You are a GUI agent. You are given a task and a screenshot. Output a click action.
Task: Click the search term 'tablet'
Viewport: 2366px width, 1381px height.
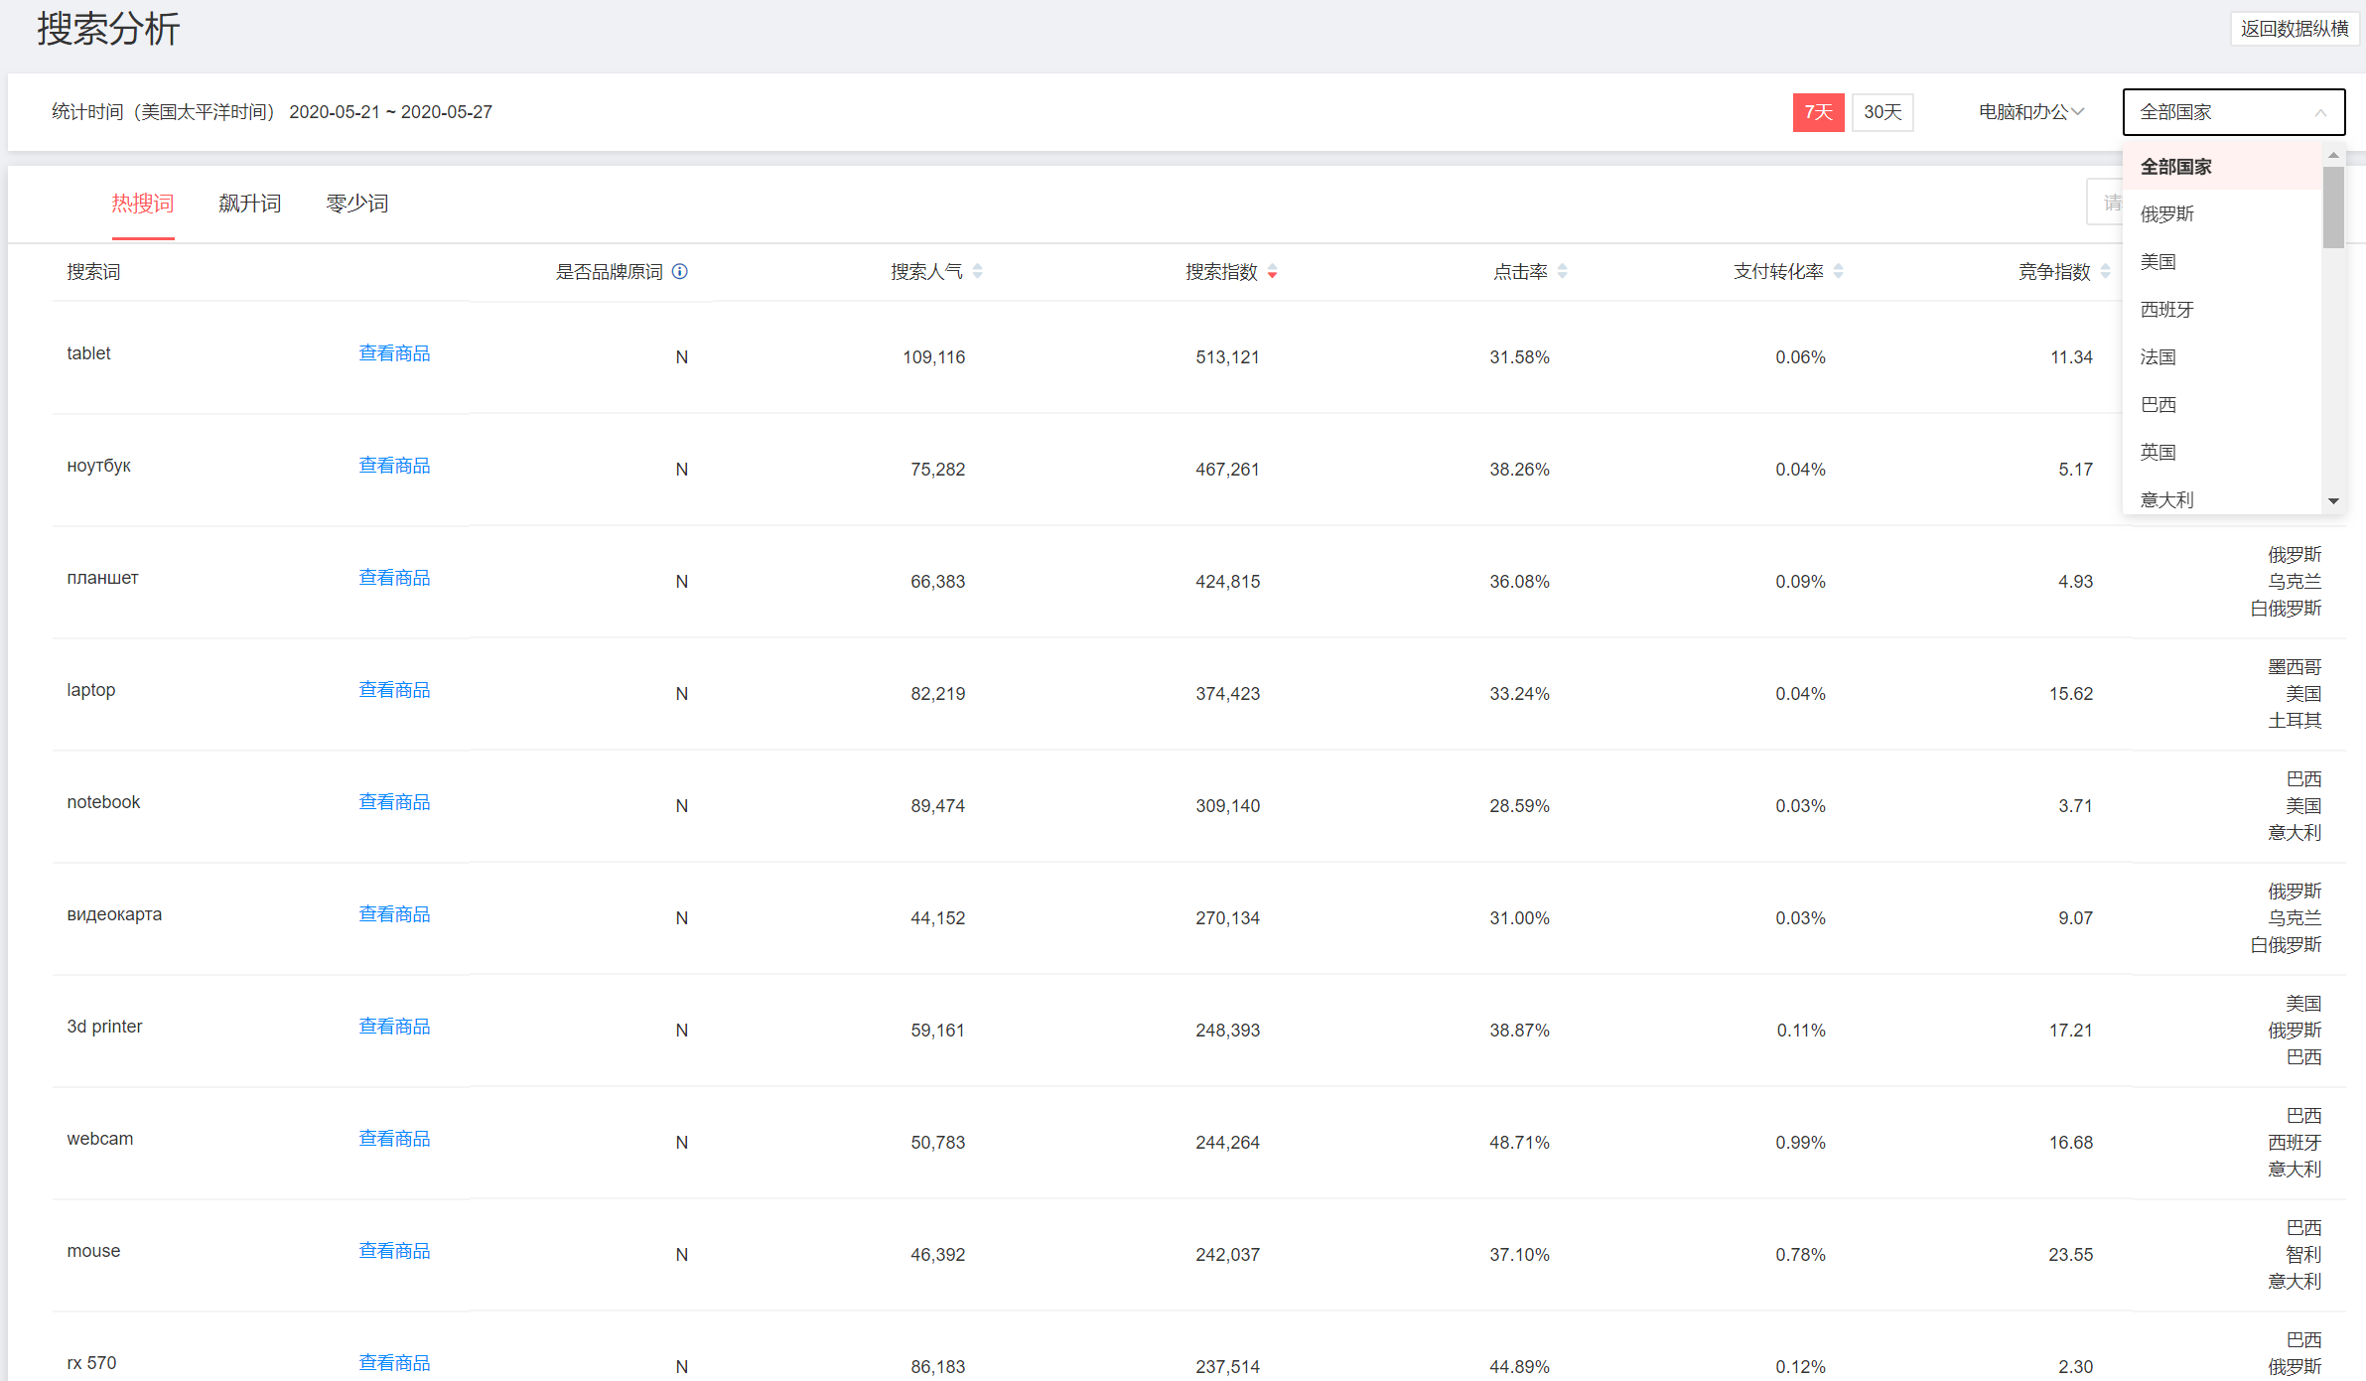(88, 353)
